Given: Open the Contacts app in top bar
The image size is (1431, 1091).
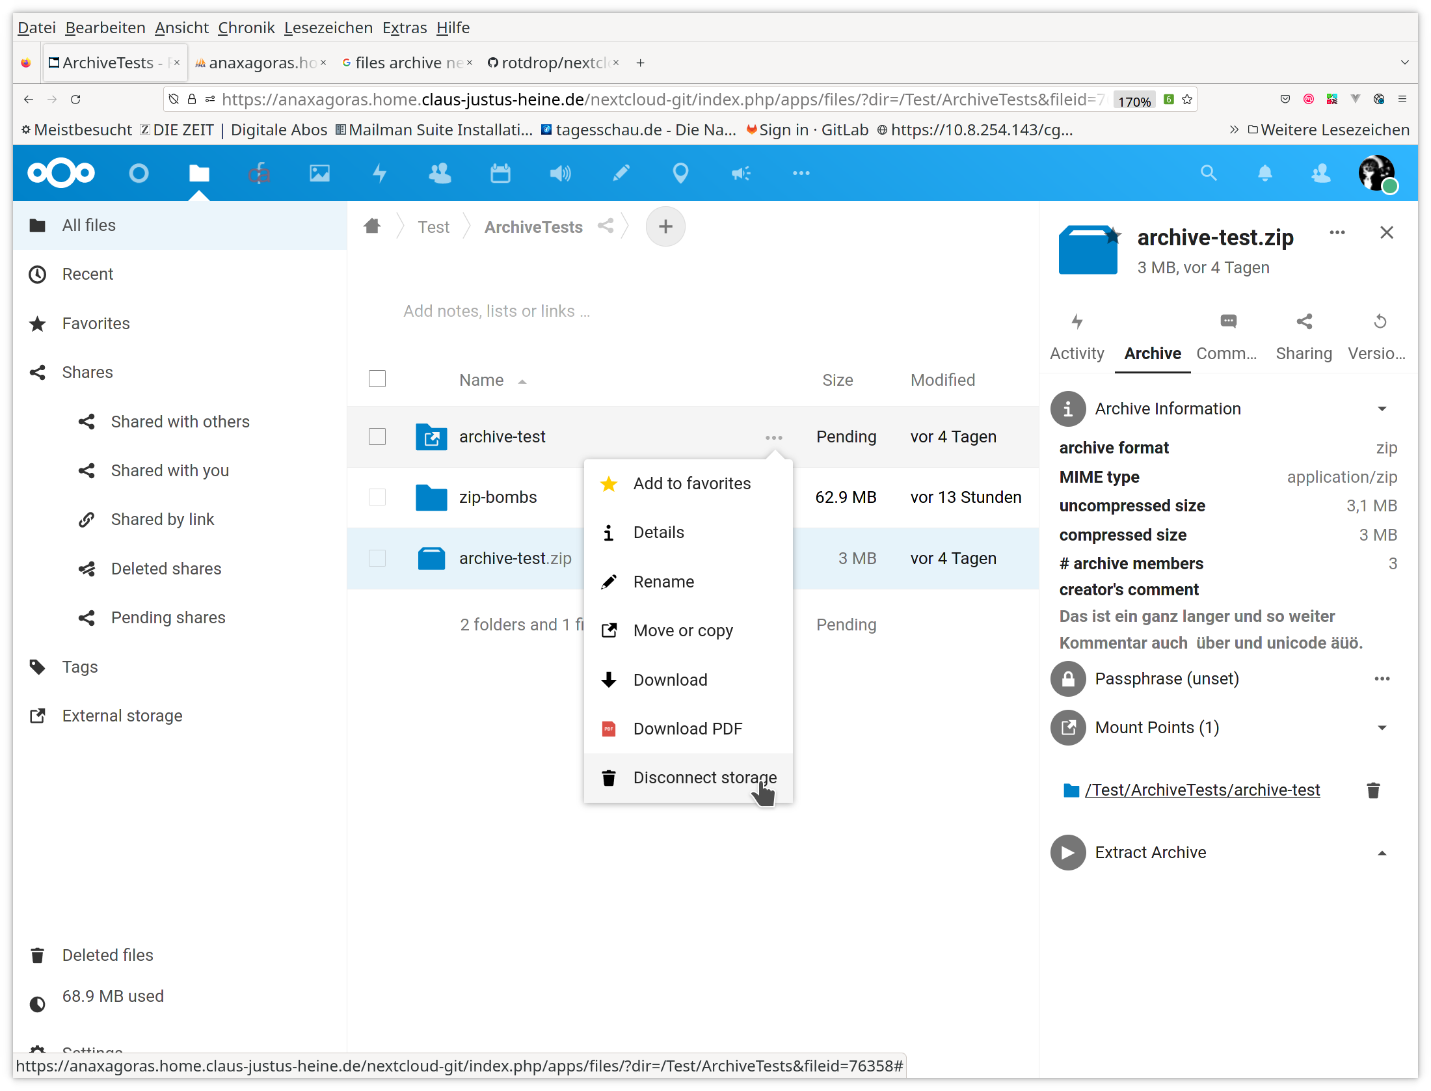Looking at the screenshot, I should click(x=440, y=173).
